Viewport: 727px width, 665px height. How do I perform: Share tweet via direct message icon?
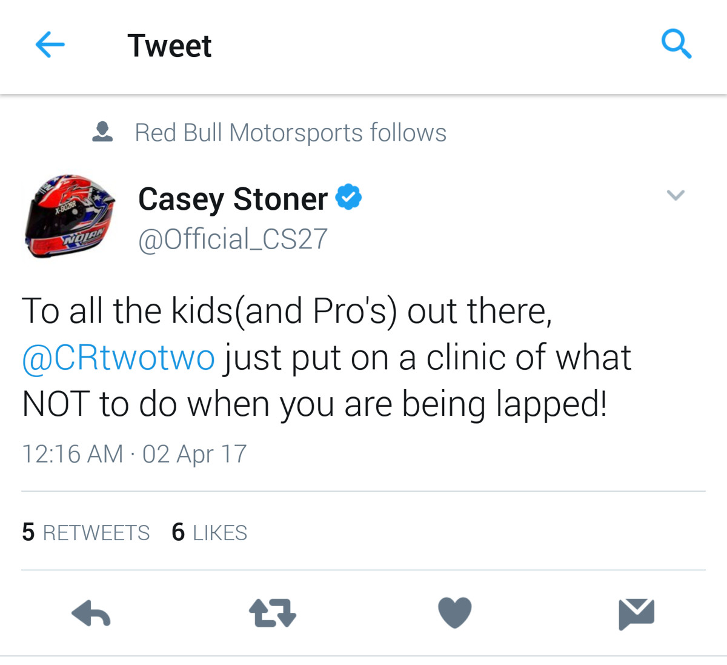click(x=637, y=613)
